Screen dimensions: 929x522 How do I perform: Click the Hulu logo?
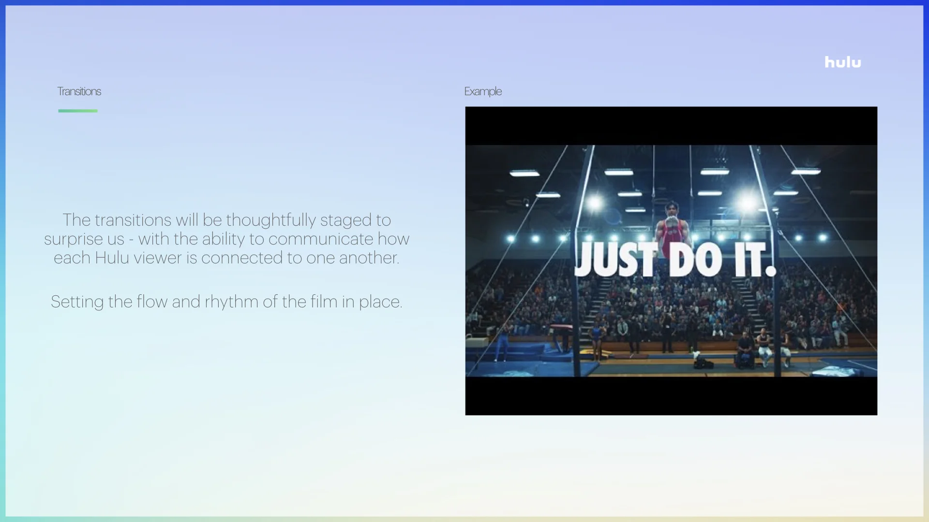(x=843, y=62)
